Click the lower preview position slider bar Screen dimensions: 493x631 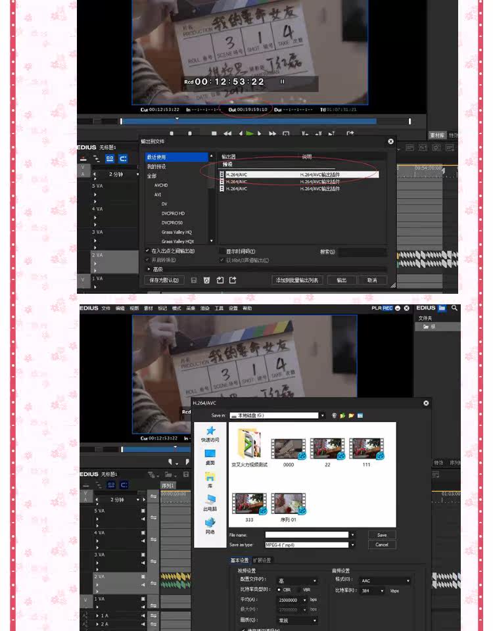[156, 449]
